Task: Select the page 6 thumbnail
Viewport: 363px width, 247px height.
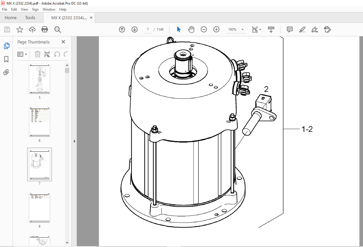Action: (40, 122)
